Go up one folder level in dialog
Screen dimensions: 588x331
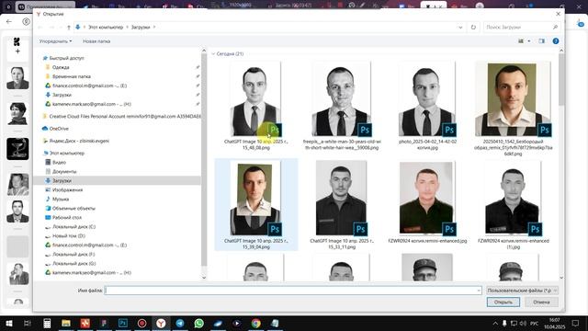point(69,27)
